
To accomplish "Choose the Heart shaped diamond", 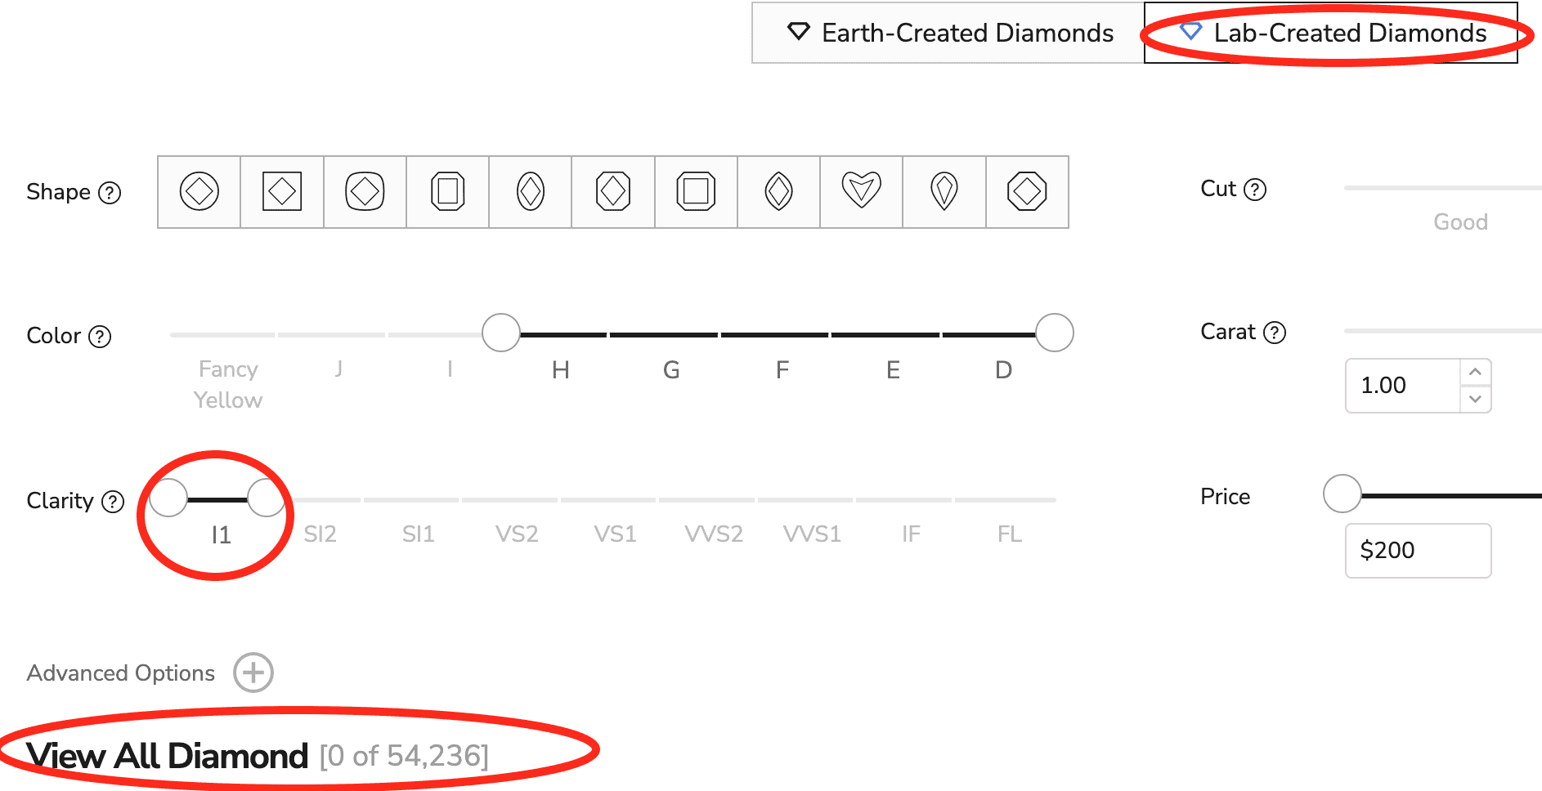I will (x=861, y=191).
